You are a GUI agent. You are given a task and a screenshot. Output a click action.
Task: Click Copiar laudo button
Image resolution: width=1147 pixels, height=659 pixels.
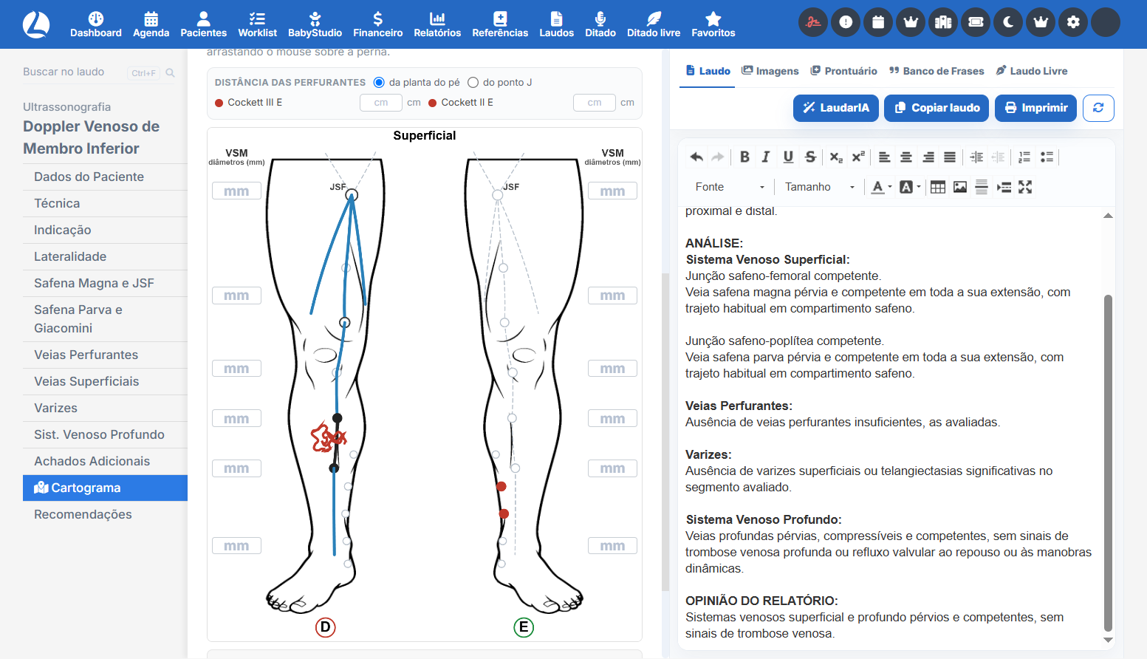[x=937, y=108]
